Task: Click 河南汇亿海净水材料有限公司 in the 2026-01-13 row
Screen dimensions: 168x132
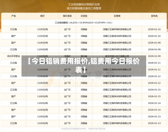Action: pyautogui.click(x=117, y=117)
